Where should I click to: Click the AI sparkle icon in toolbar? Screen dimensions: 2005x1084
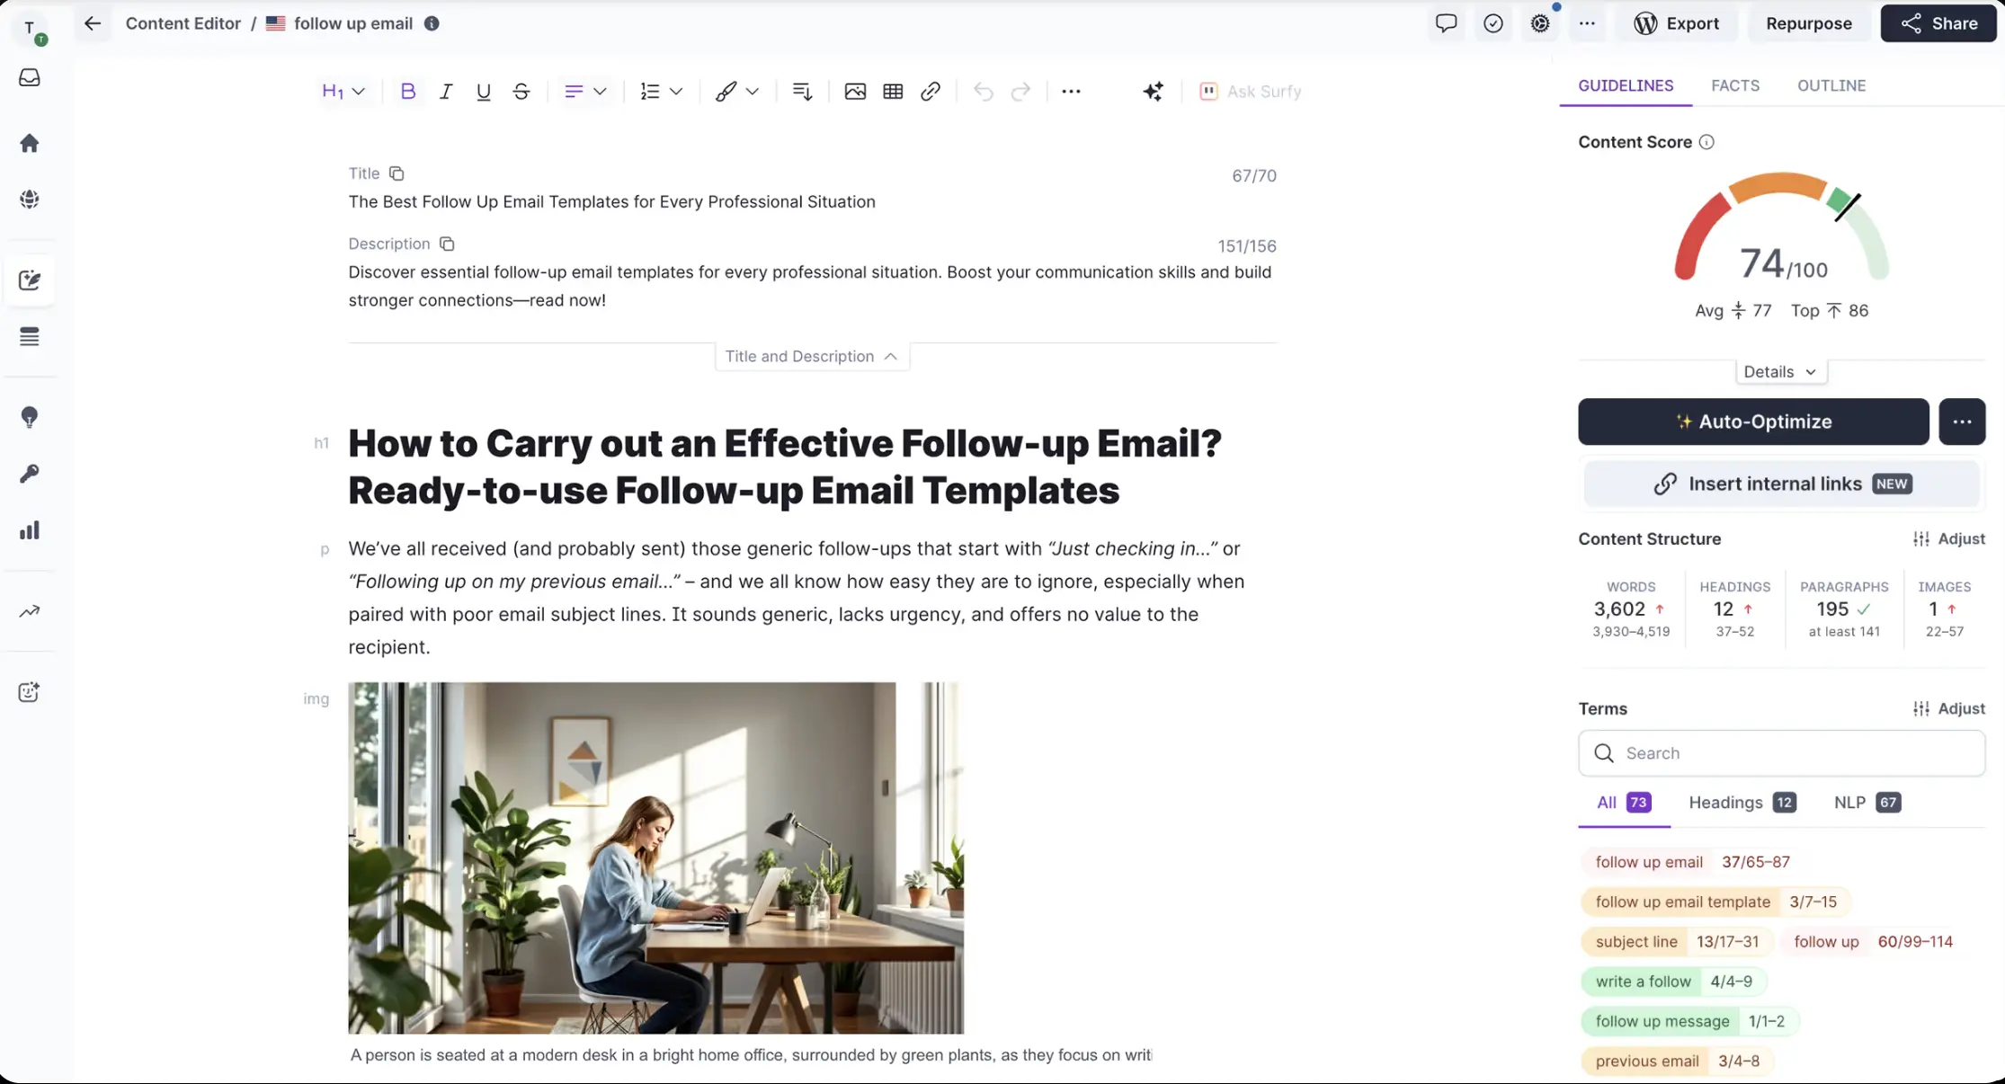[1153, 91]
